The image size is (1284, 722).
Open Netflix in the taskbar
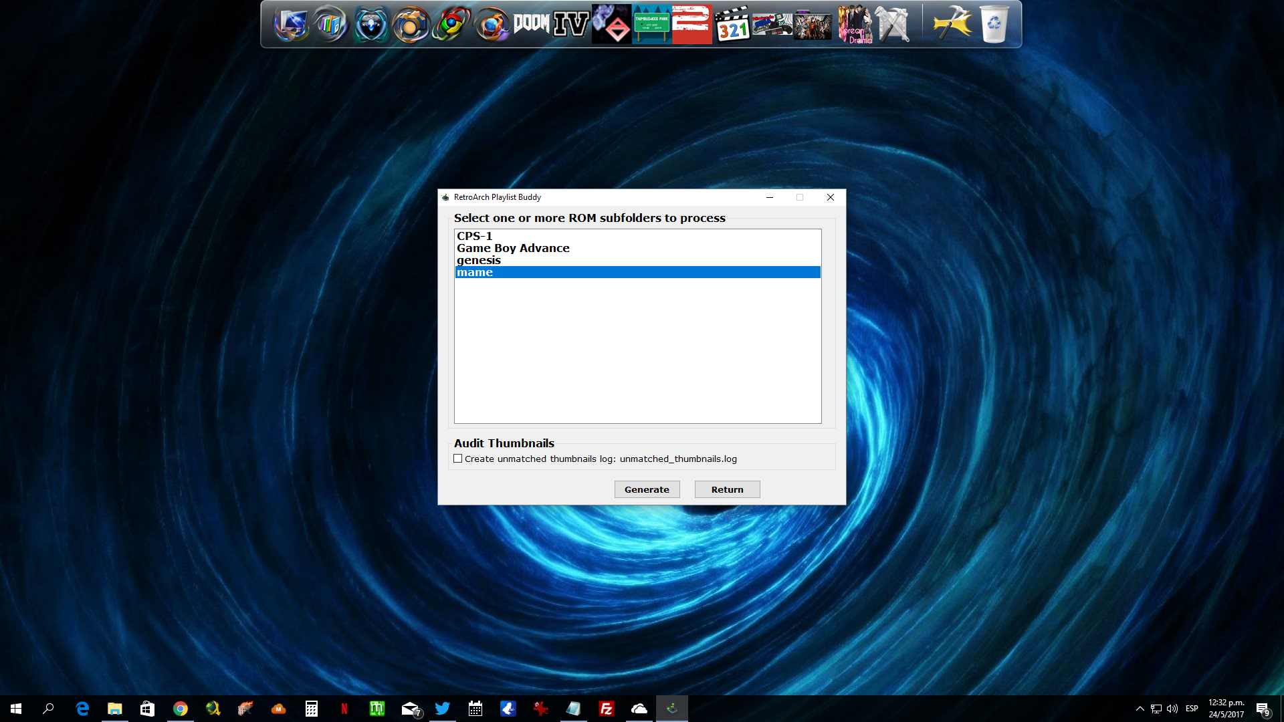(x=344, y=709)
